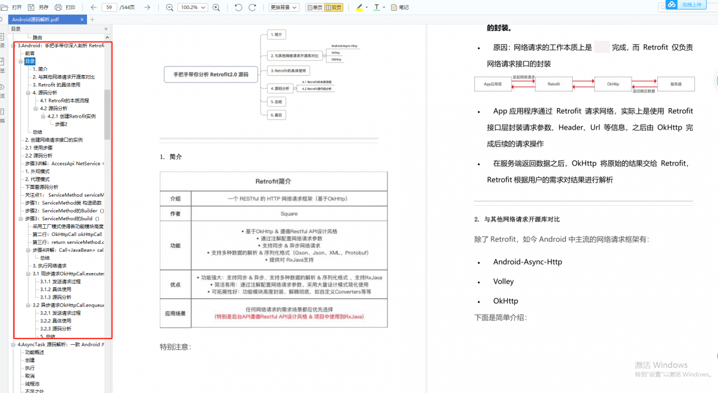718x393 pixels.
Task: Select outline item 1. 简介
Action: [40, 69]
